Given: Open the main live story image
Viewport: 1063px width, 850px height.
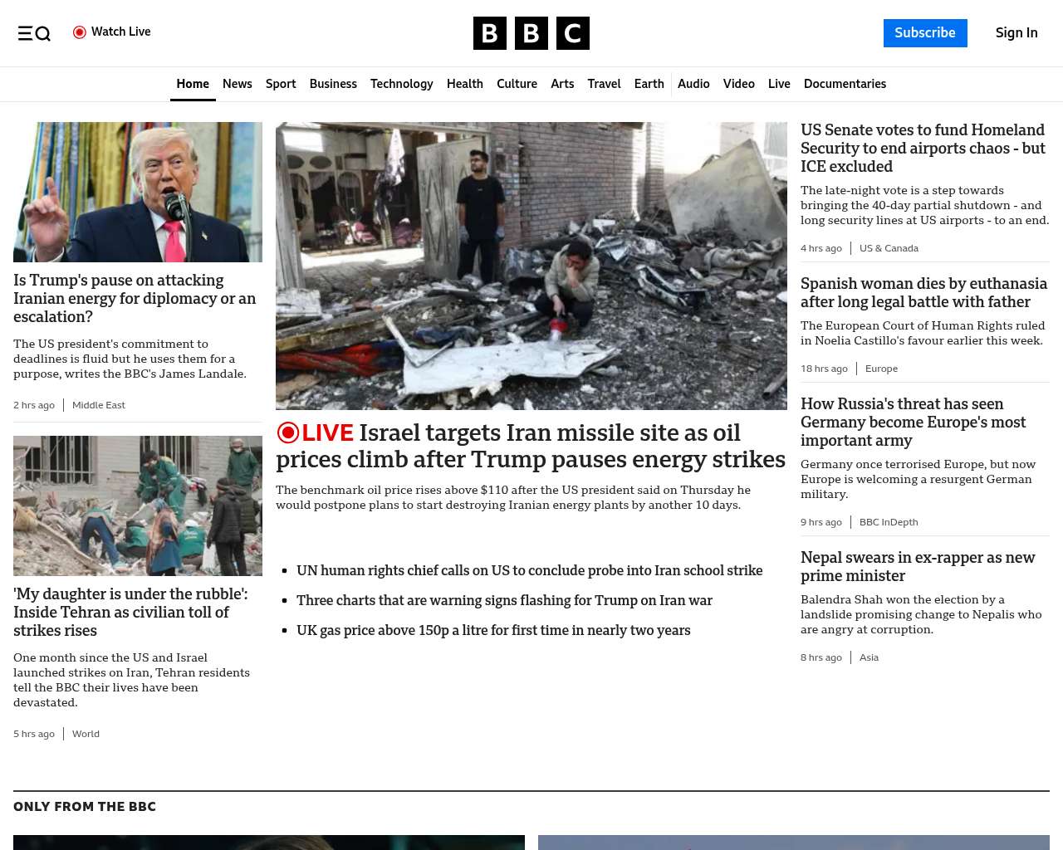Looking at the screenshot, I should [x=531, y=266].
